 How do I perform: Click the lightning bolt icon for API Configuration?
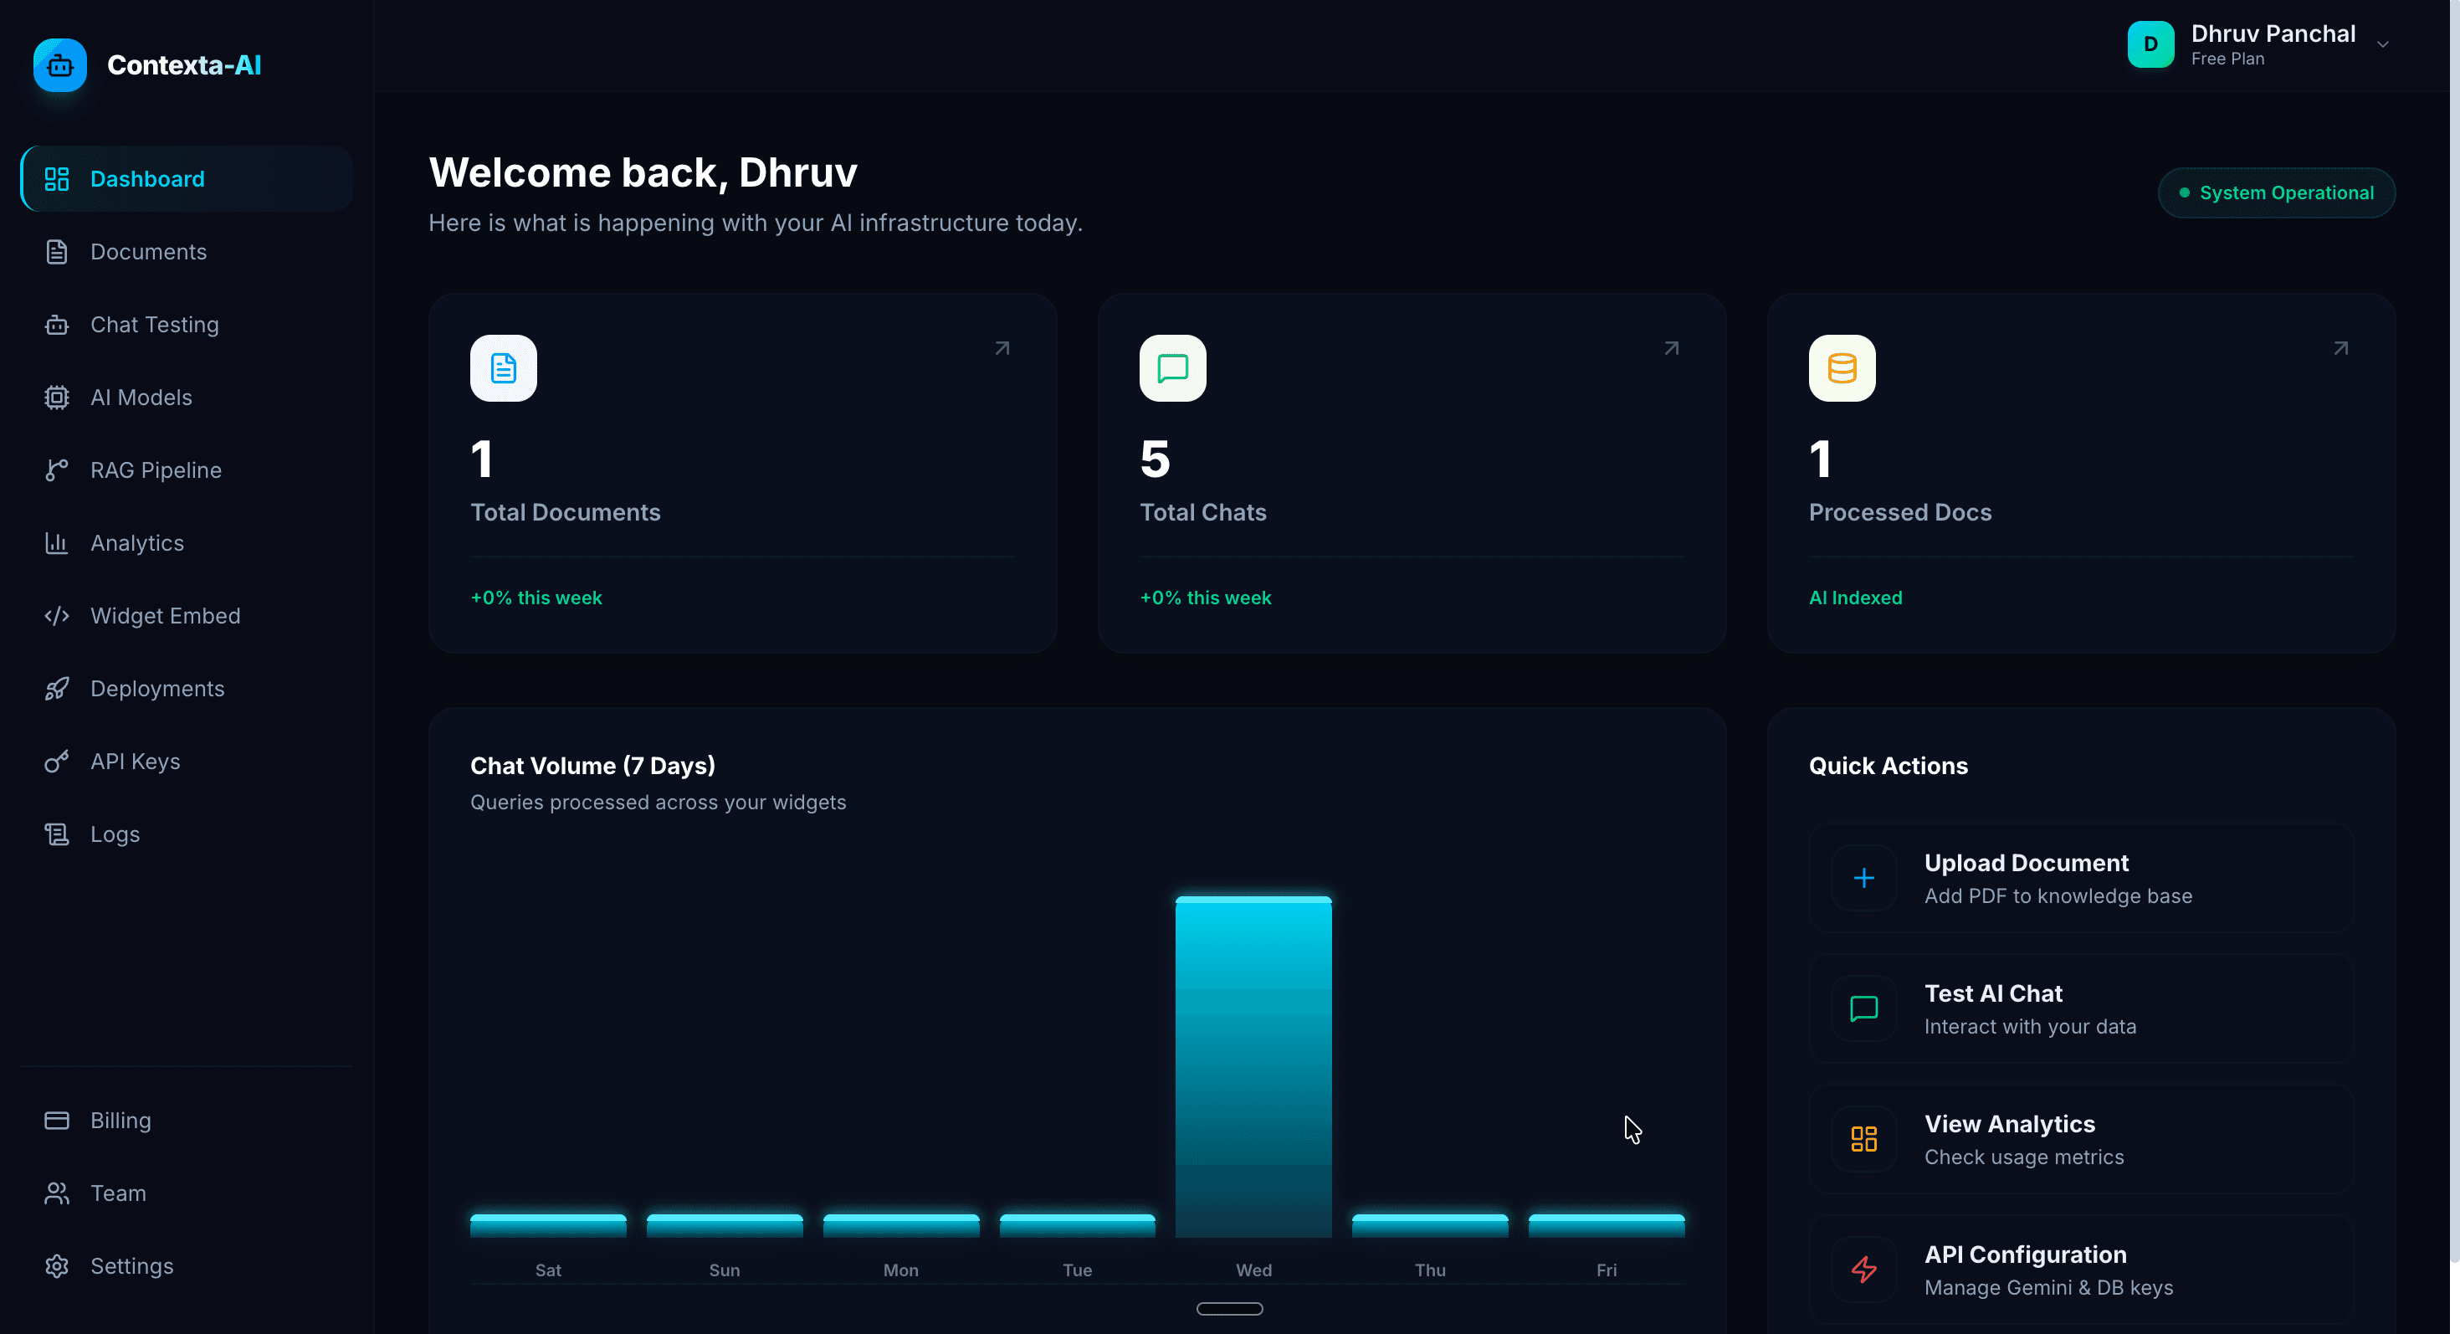pyautogui.click(x=1863, y=1269)
